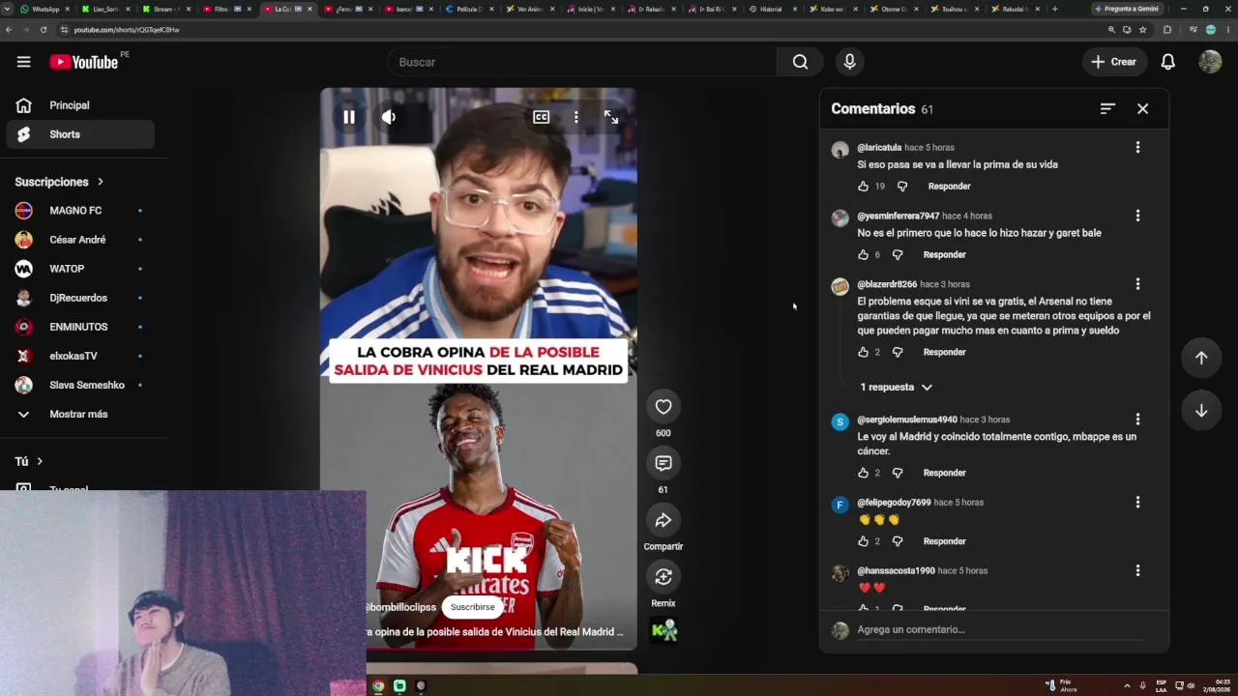Go to the YouTube home logo
The image size is (1238, 696).
[x=84, y=62]
